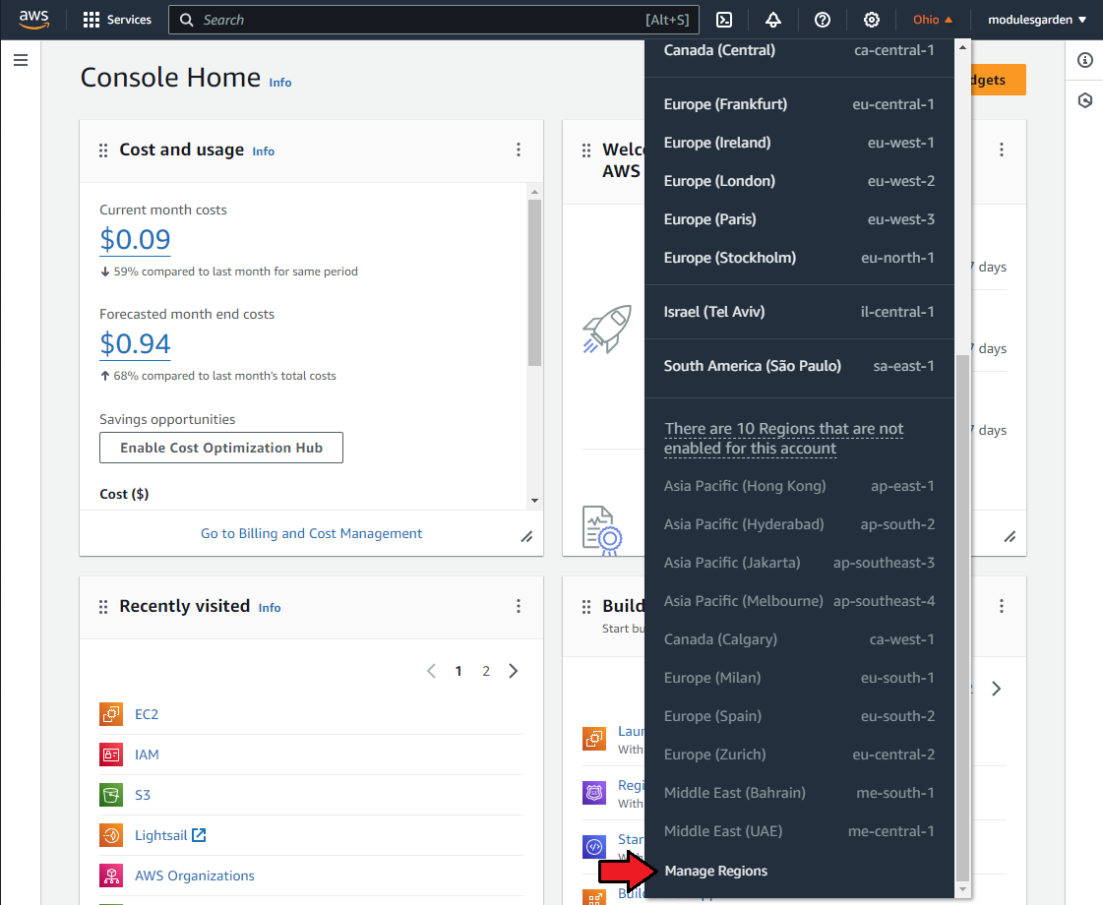Viewport: 1103px width, 905px height.
Task: Select Israel (Tel Aviv) region
Action: tap(799, 312)
